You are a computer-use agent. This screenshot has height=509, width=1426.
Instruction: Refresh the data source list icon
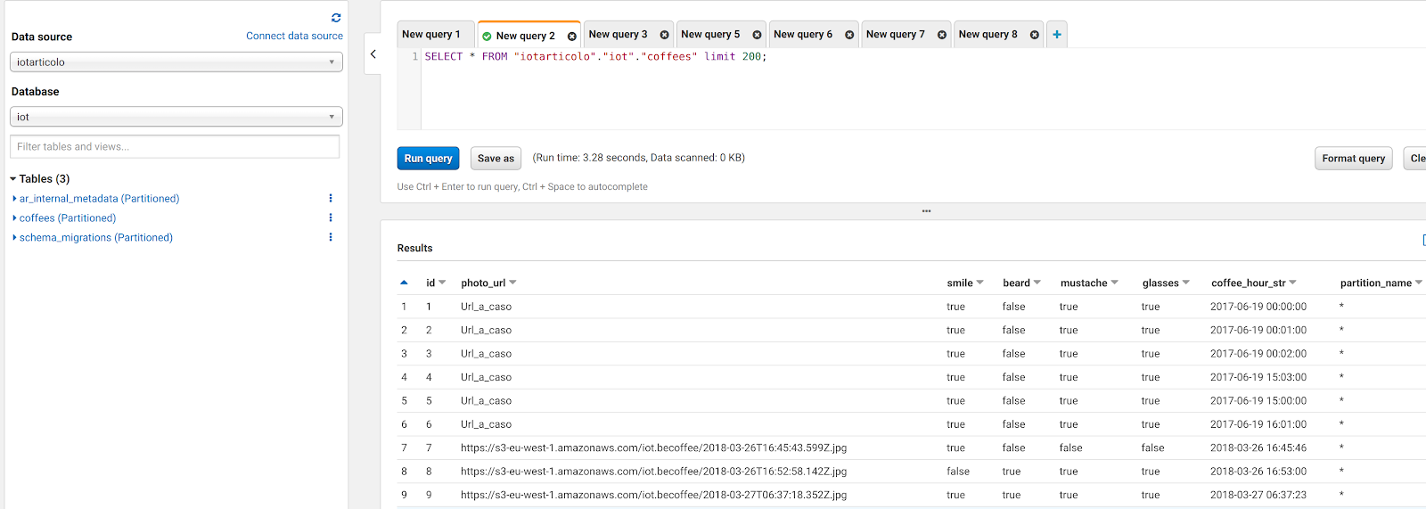336,18
